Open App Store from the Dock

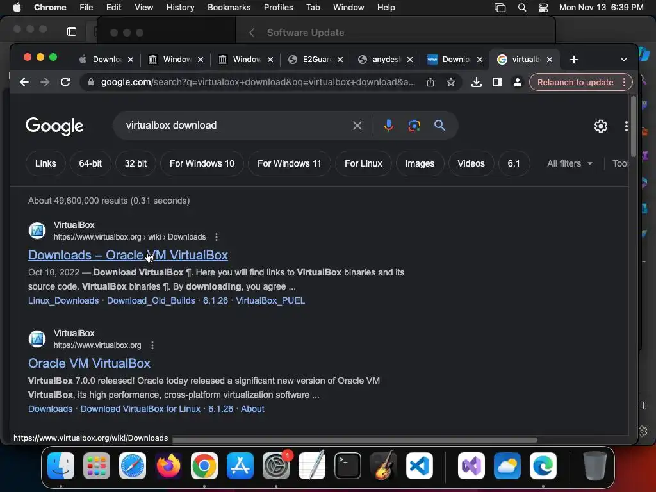tap(240, 466)
